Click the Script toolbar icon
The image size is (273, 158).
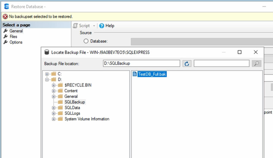[75, 26]
